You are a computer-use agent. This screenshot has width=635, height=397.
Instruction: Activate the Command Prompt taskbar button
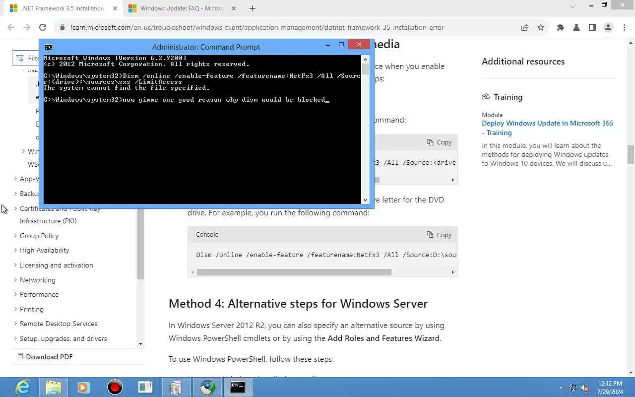point(238,387)
